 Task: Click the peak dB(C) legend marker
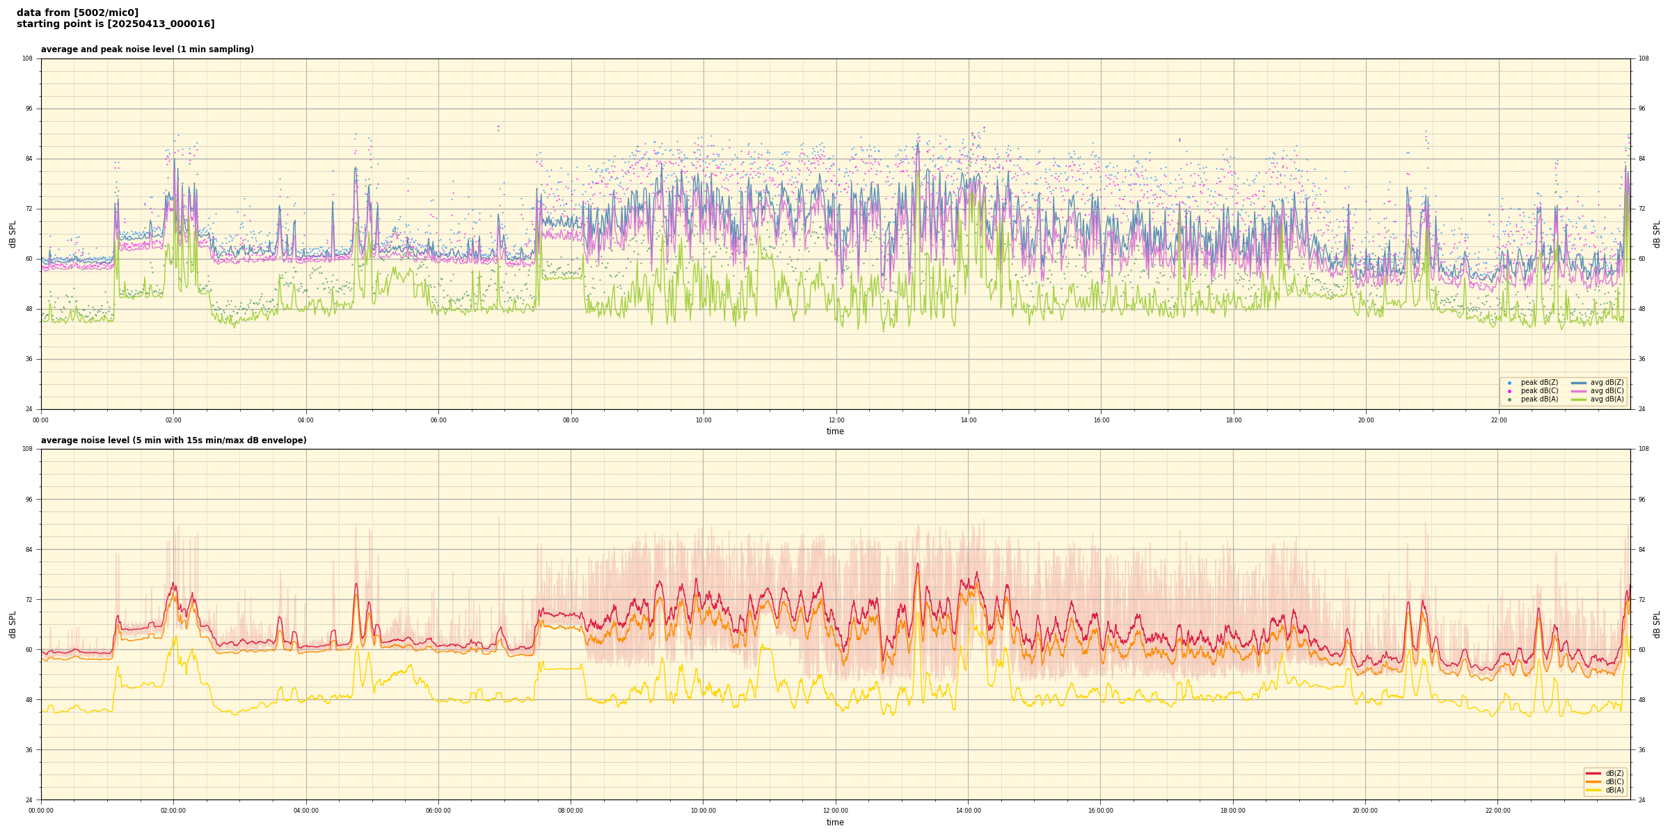point(1509,391)
